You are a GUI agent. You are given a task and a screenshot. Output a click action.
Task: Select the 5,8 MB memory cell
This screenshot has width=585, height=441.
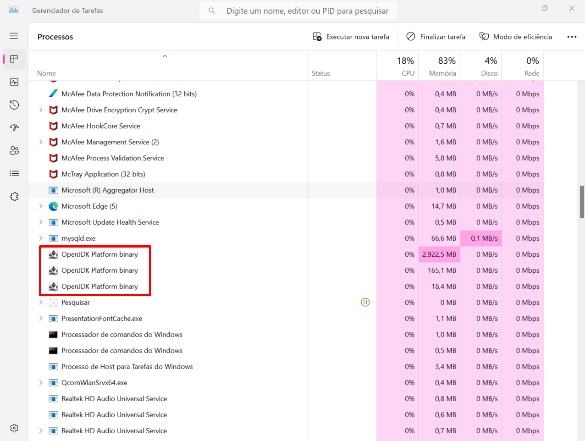(439, 158)
